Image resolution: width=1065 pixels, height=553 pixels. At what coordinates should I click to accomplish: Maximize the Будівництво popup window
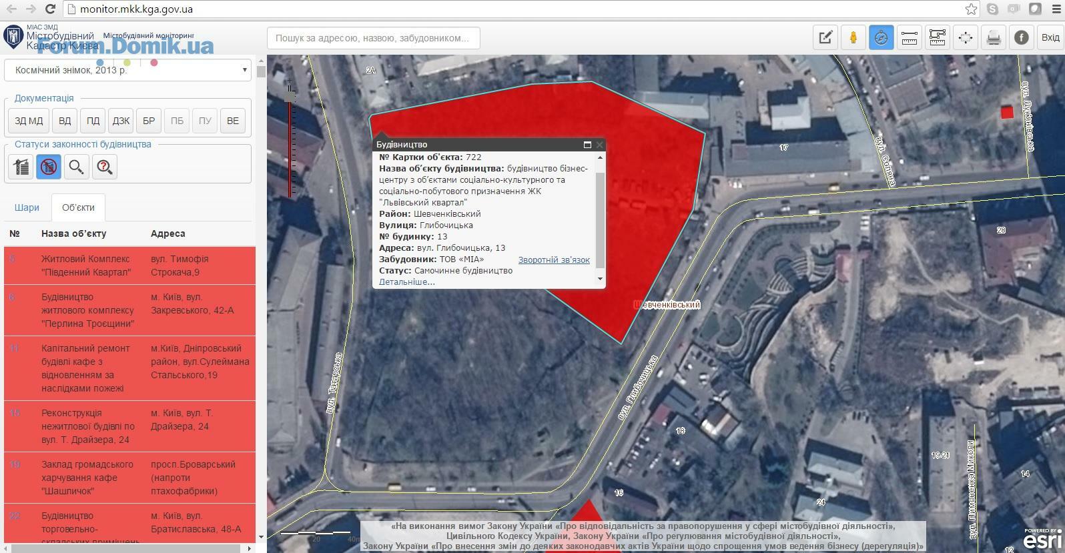click(587, 145)
